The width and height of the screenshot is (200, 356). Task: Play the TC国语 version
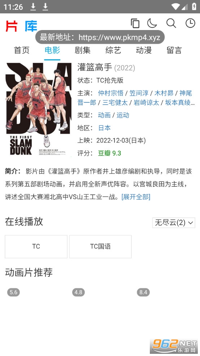[x=100, y=247]
